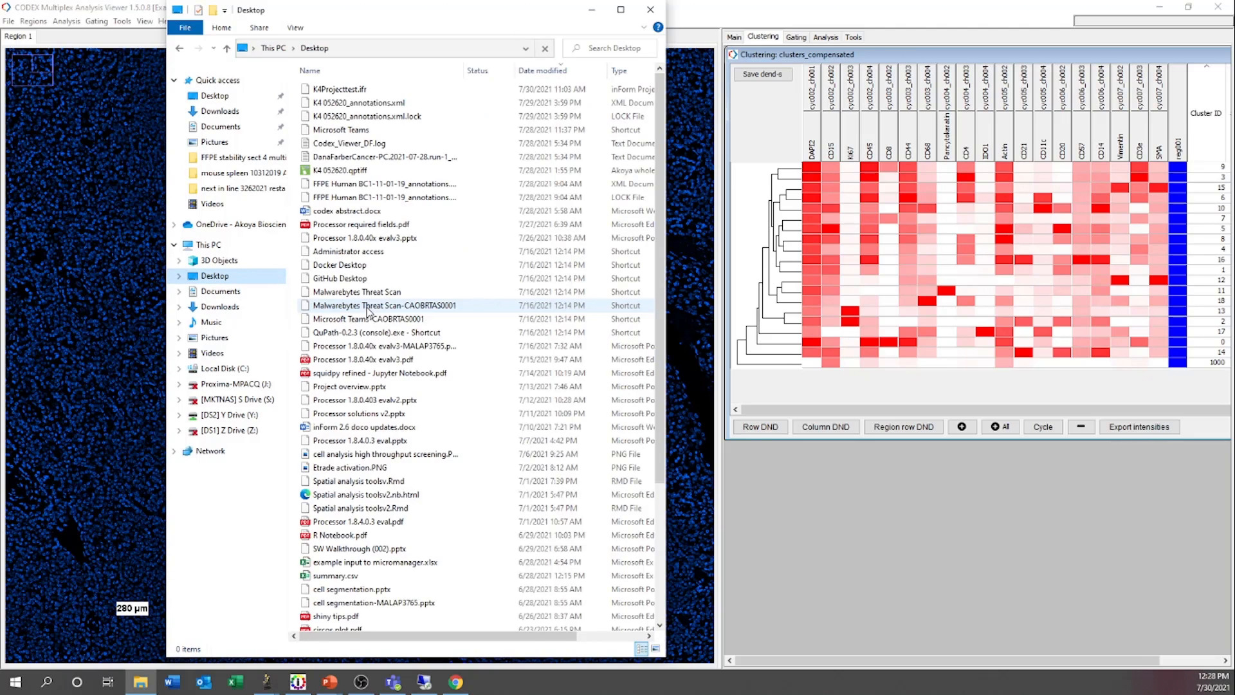
Task: Open the File Explorer help icon
Action: [x=657, y=27]
